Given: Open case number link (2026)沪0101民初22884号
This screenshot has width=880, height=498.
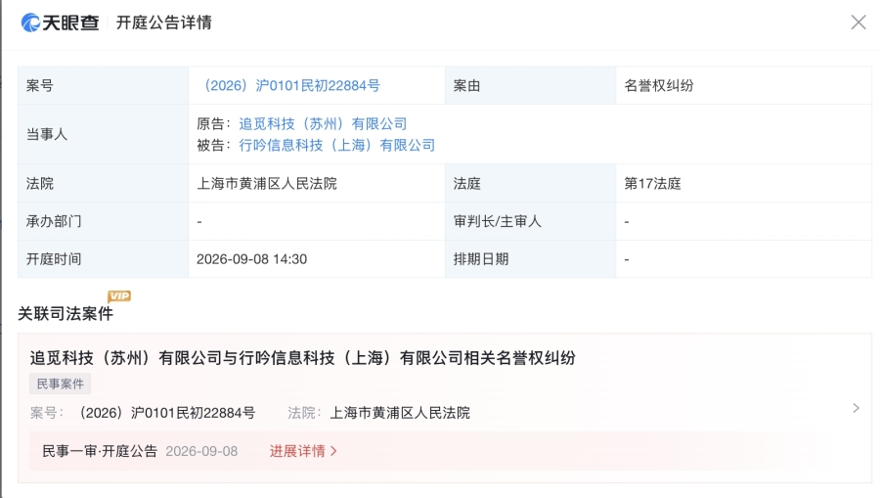Looking at the screenshot, I should 289,85.
